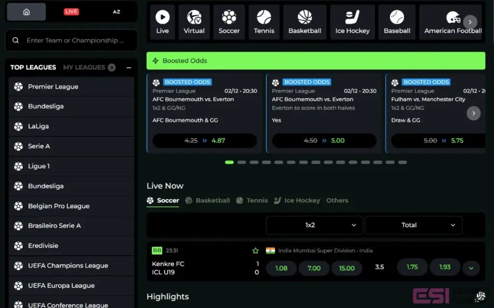Open Ligue 1 league entry
Image resolution: width=494 pixels, height=308 pixels.
pyautogui.click(x=71, y=166)
